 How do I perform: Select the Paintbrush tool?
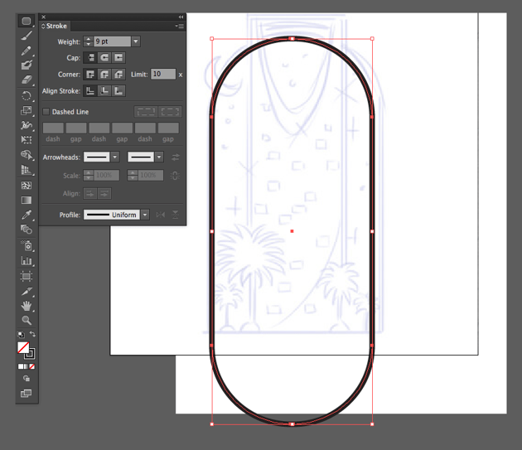tap(27, 36)
